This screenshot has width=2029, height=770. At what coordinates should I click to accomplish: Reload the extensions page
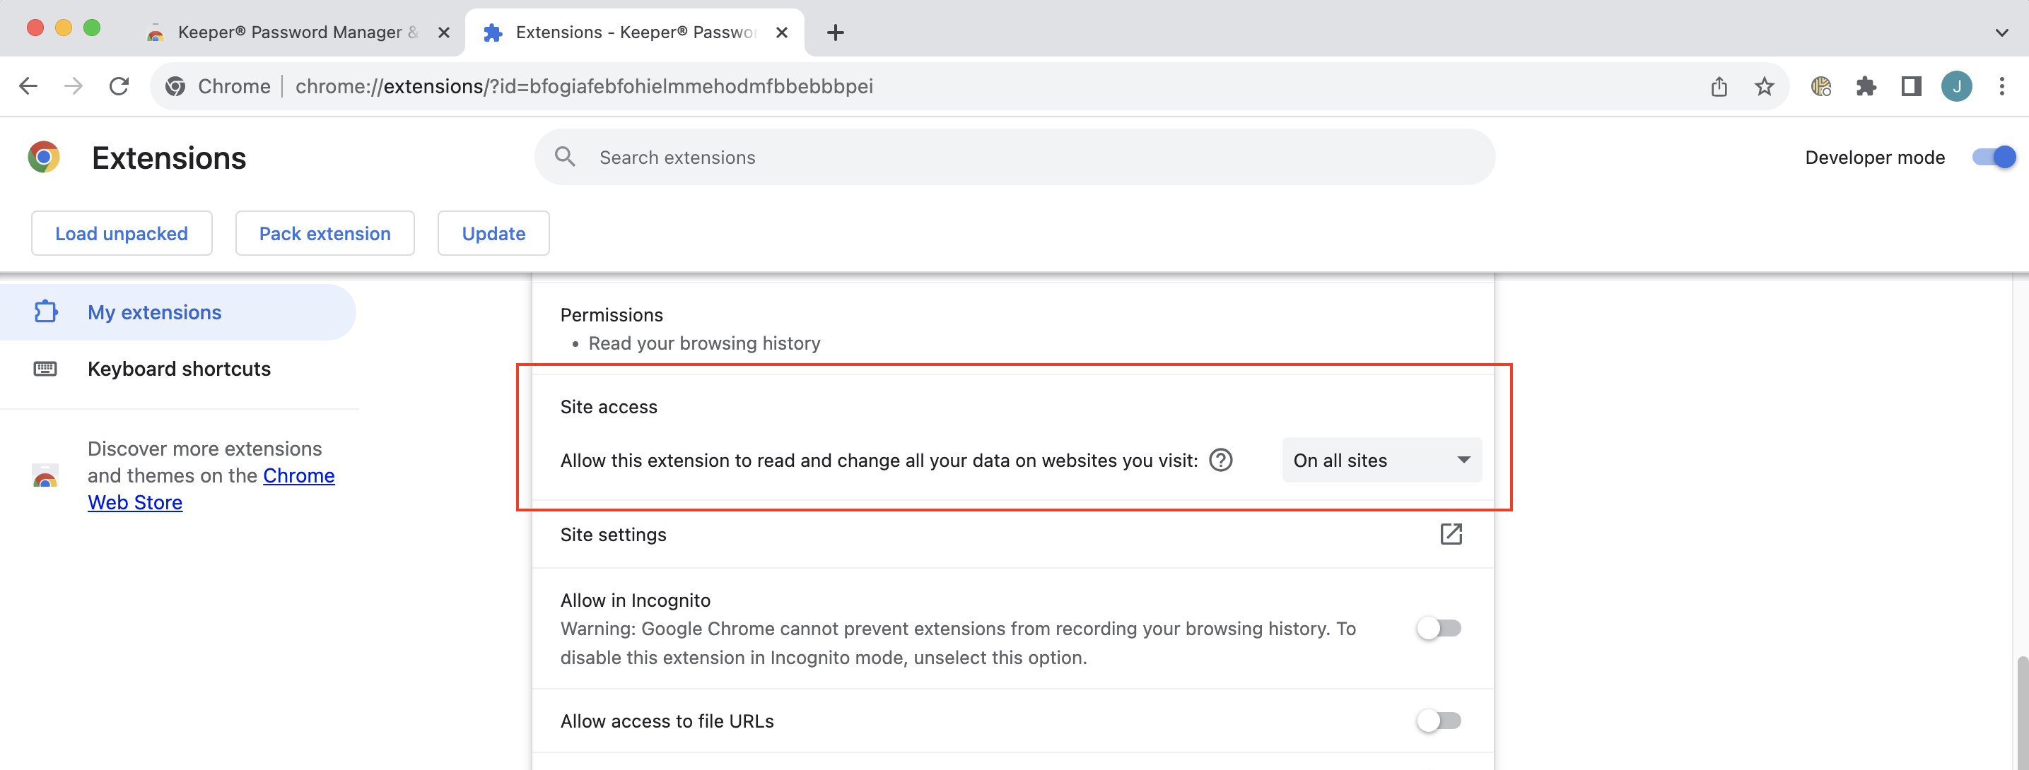coord(119,85)
